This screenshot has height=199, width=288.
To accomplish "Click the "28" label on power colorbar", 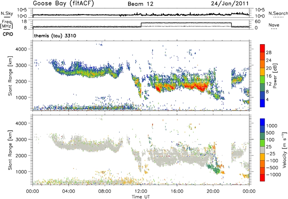I will 269,52.
